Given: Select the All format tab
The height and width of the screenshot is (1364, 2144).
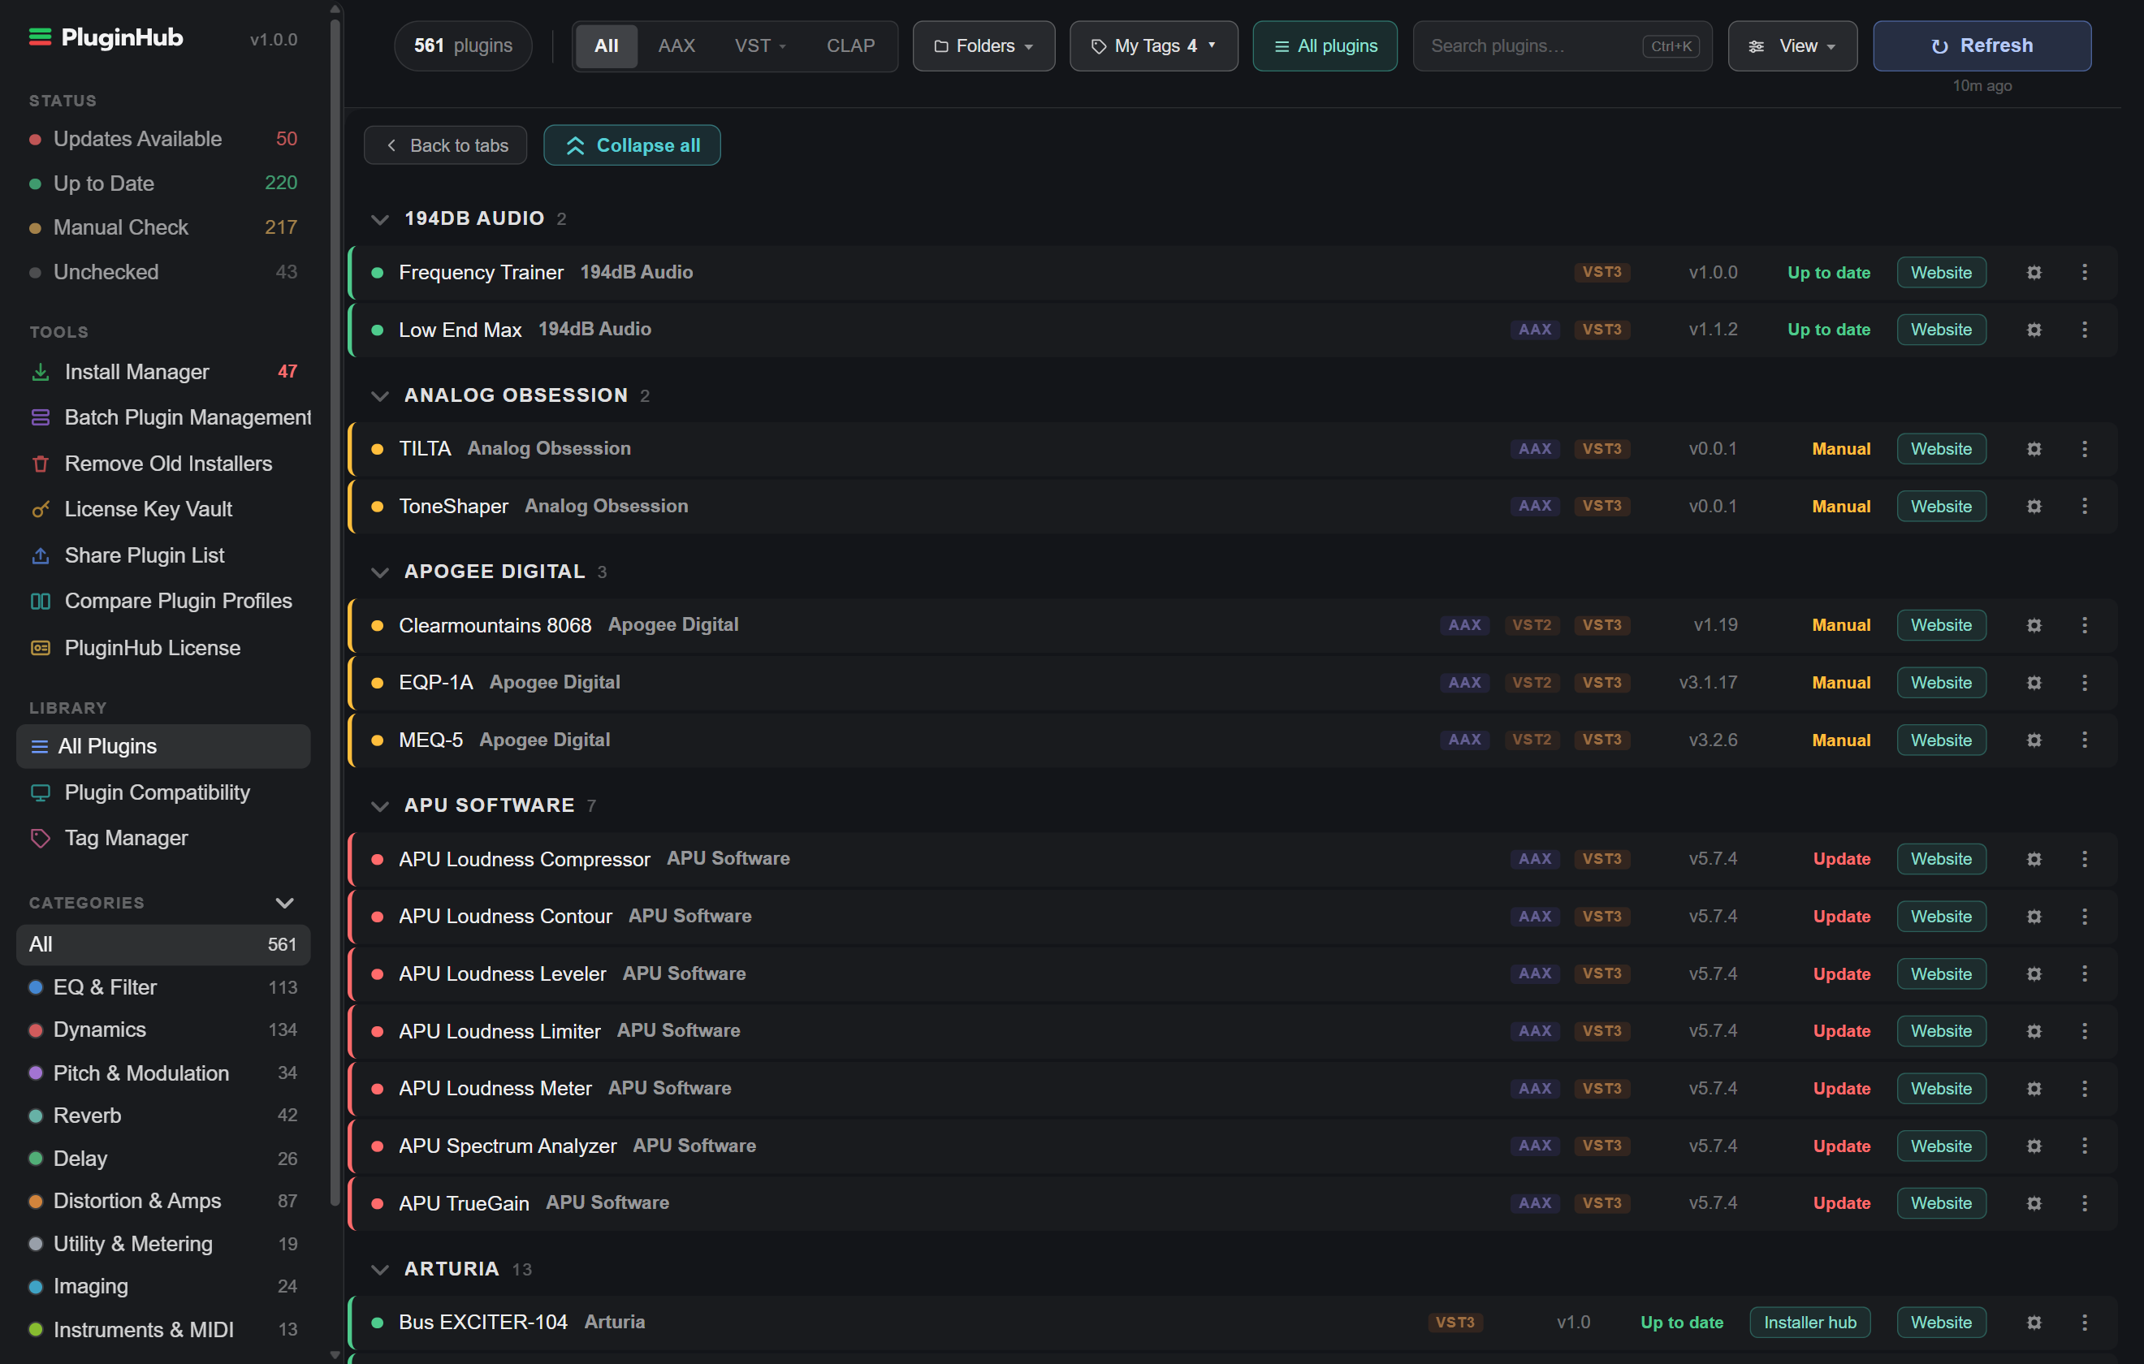Looking at the screenshot, I should [x=607, y=46].
